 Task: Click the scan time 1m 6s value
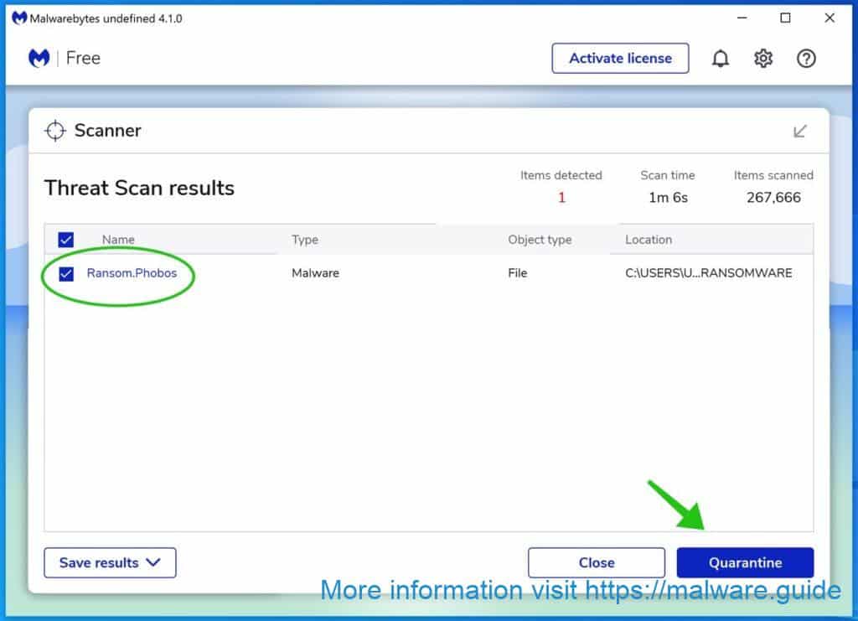[667, 198]
